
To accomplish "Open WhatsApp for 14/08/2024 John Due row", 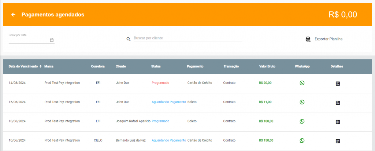I will pos(302,83).
